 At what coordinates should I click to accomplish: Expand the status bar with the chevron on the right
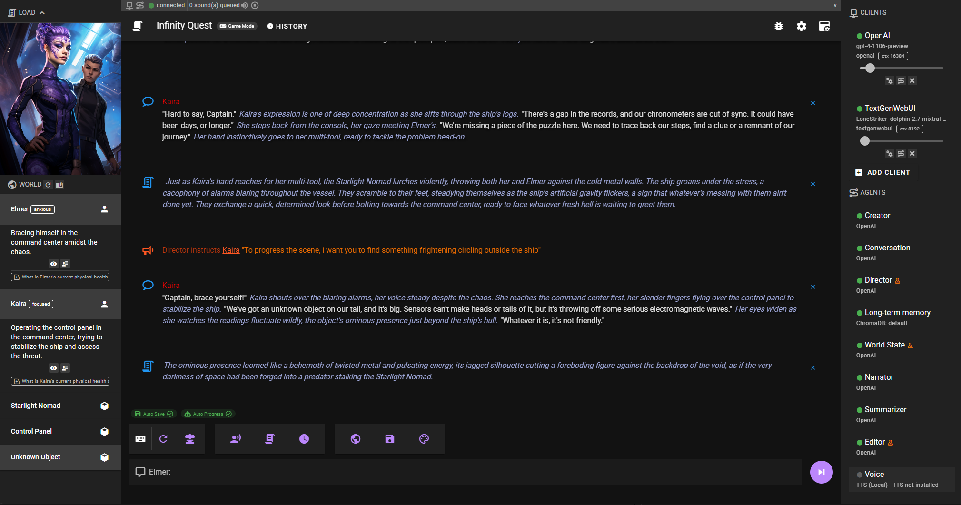click(x=835, y=5)
